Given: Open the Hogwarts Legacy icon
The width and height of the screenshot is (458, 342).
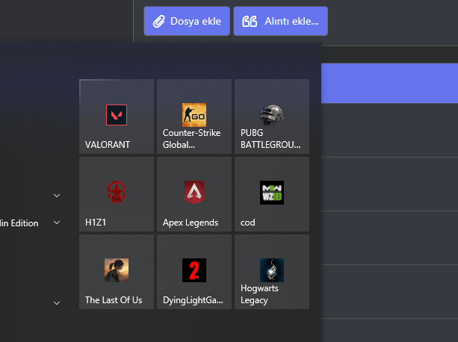Looking at the screenshot, I should coord(272,270).
